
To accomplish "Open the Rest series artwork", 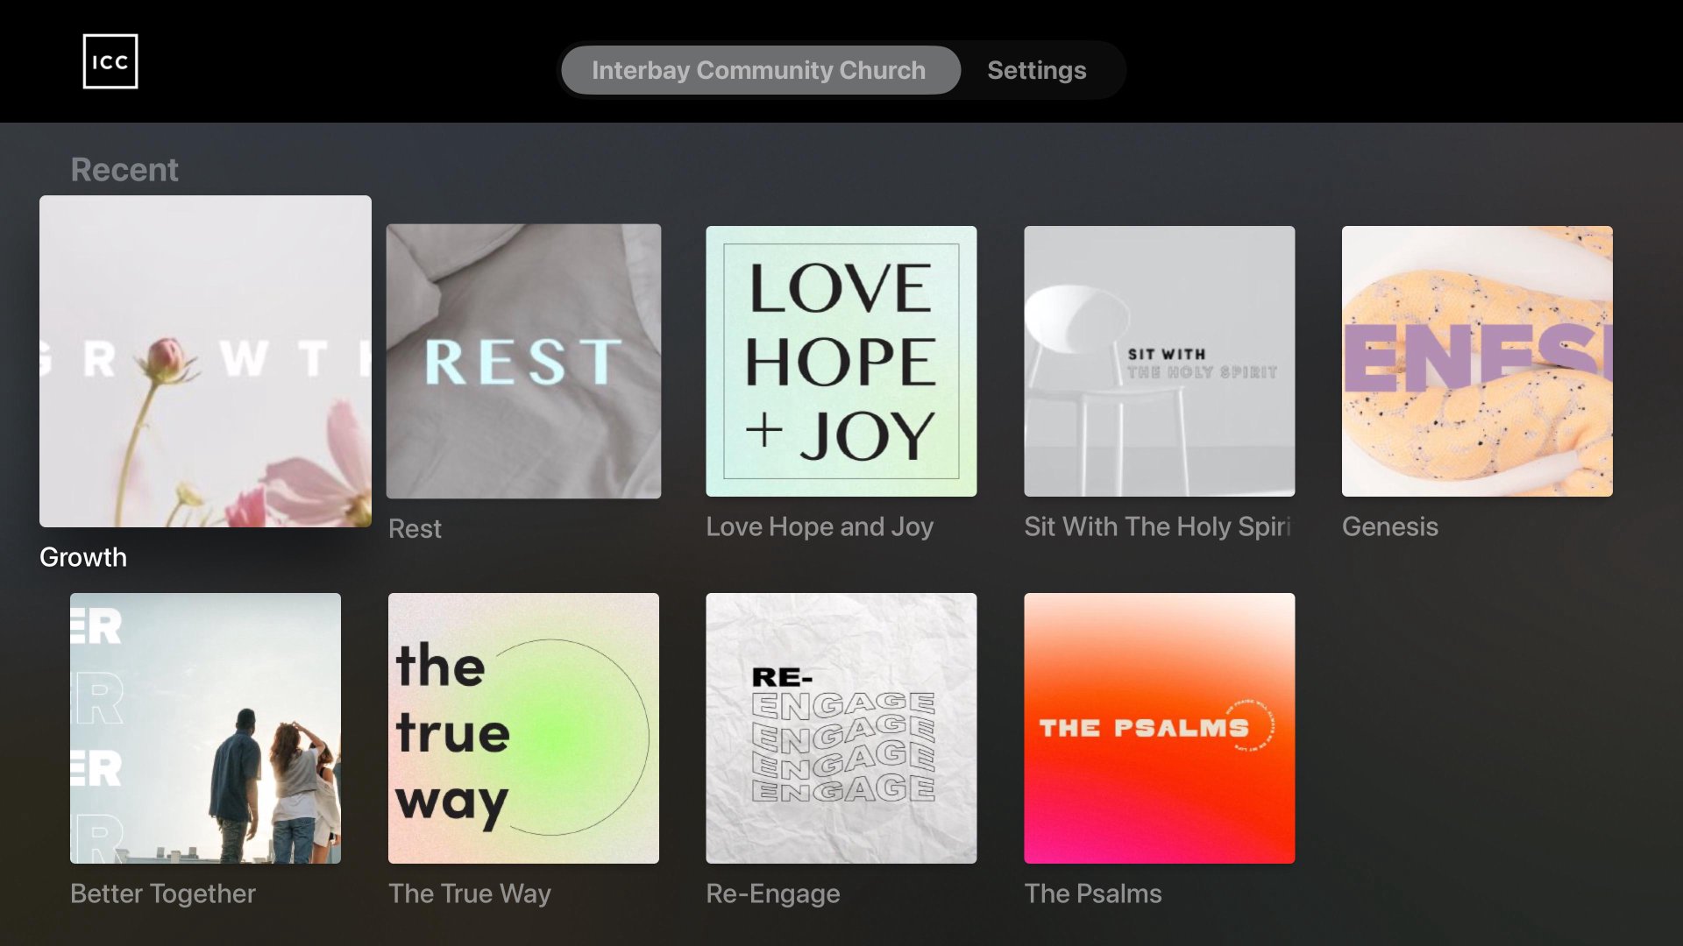I will (x=523, y=361).
